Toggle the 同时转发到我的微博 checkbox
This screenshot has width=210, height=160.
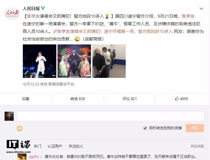(x=145, y=128)
